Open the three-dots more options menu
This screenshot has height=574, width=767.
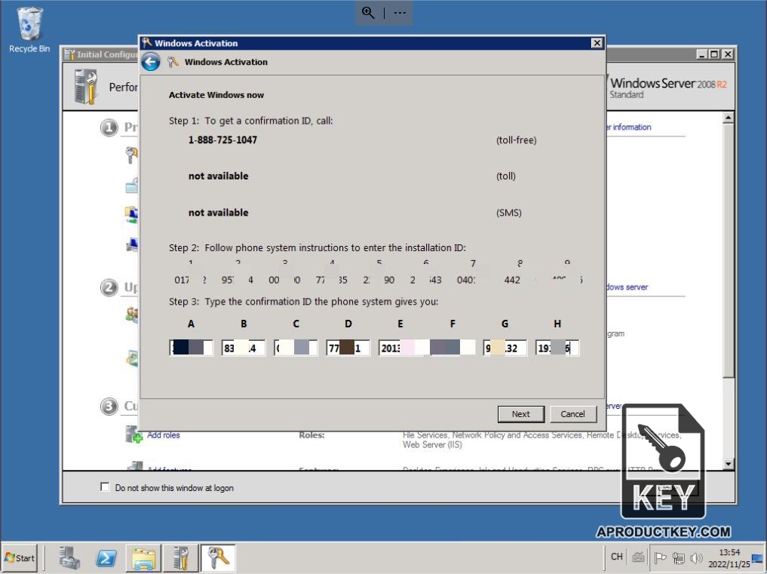coord(400,13)
